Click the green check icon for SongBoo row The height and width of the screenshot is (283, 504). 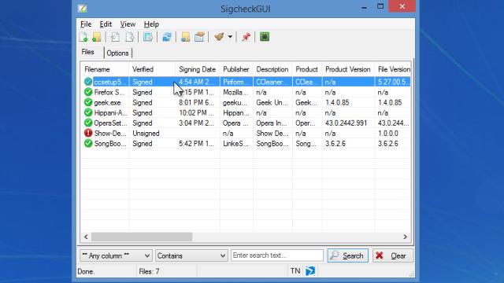tap(88, 143)
